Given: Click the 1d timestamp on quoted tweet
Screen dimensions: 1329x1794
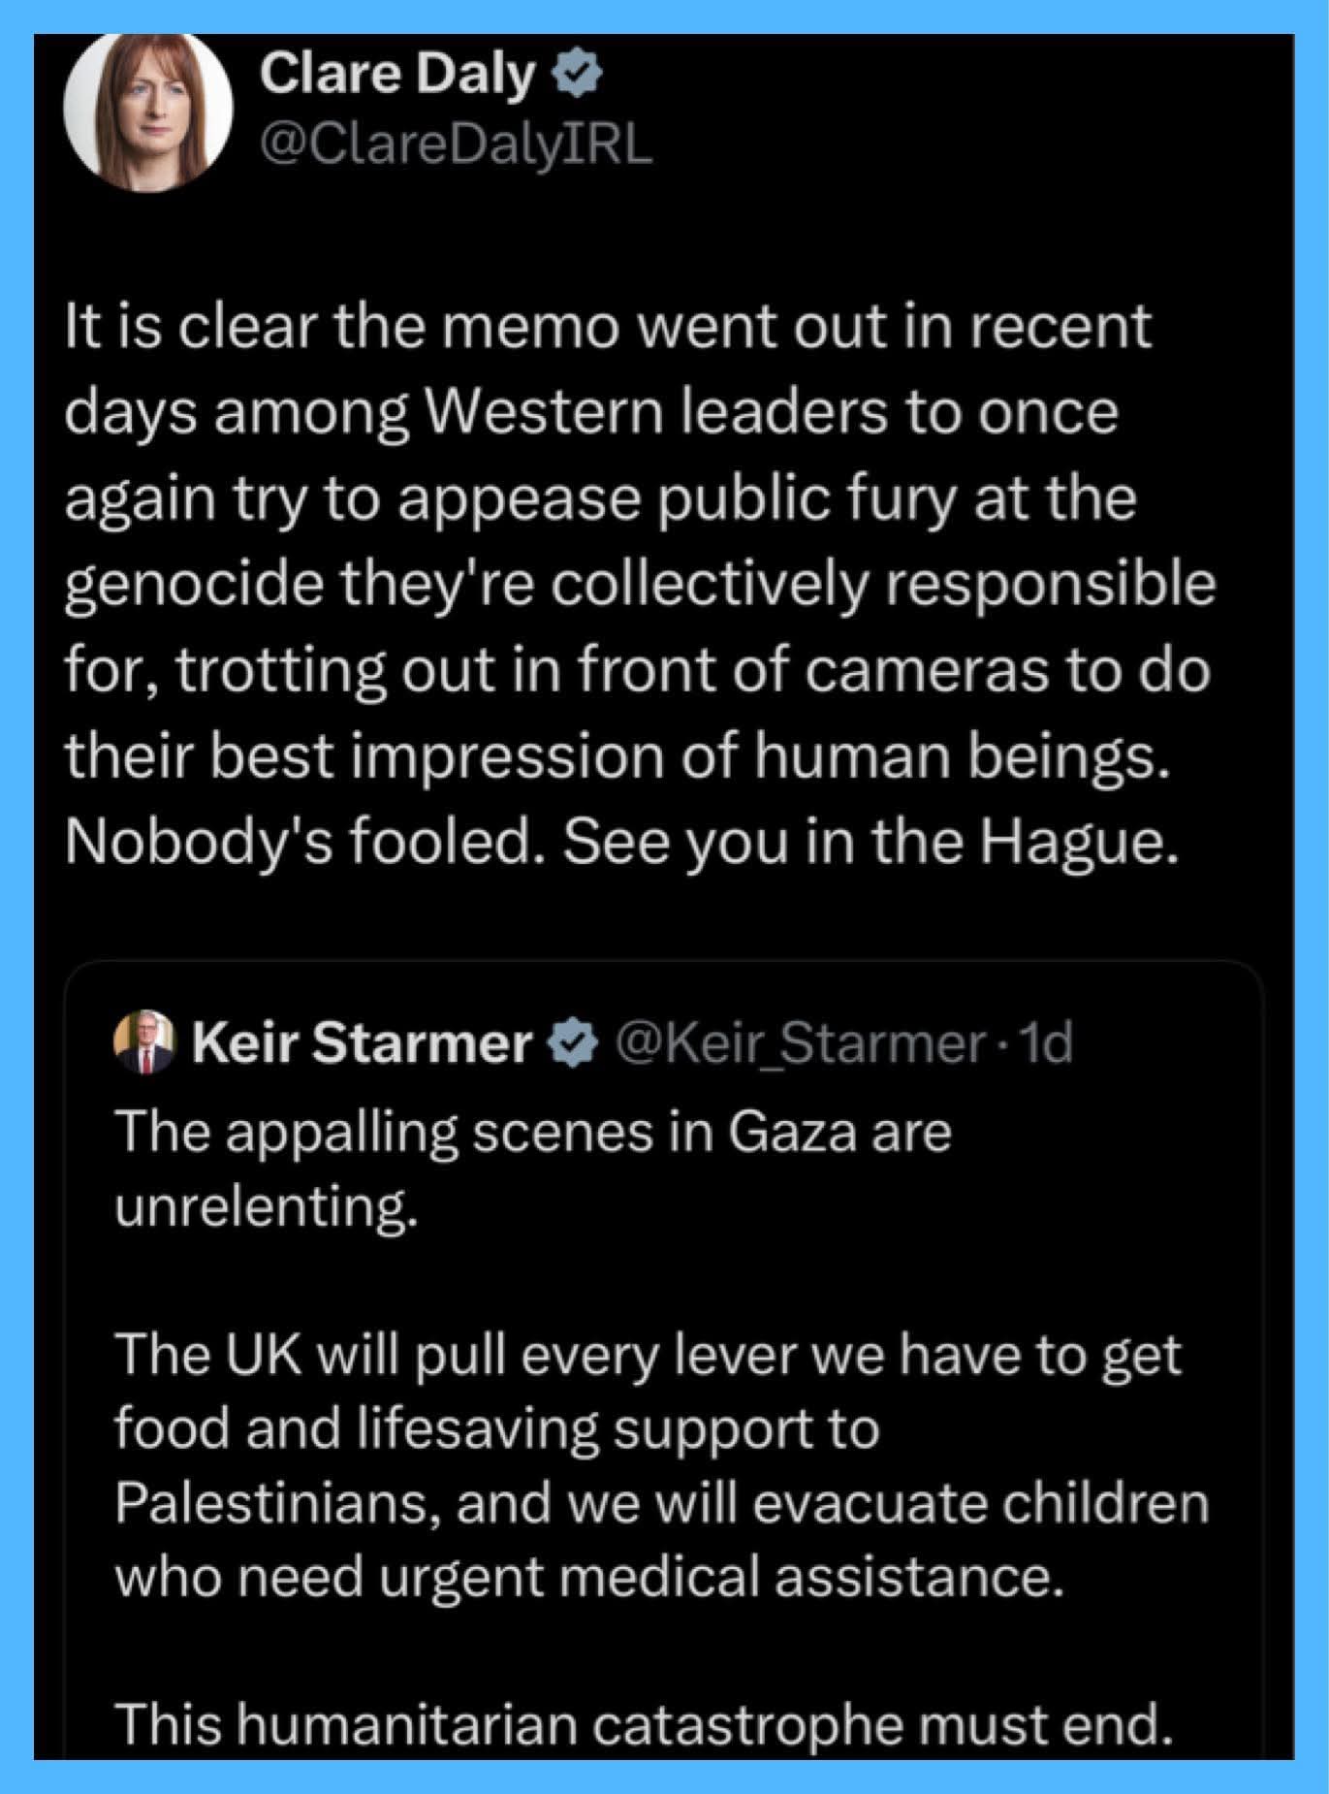Looking at the screenshot, I should pos(1049,1043).
